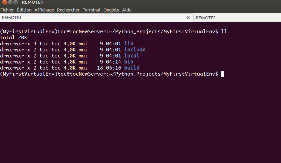The height and width of the screenshot is (163, 281).
Task: Open the Fichier menu
Action: click(x=7, y=10)
